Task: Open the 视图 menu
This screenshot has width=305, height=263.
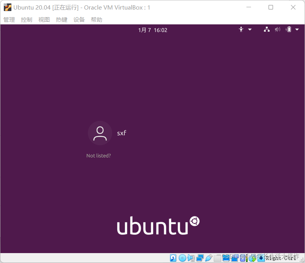Action: pos(44,19)
